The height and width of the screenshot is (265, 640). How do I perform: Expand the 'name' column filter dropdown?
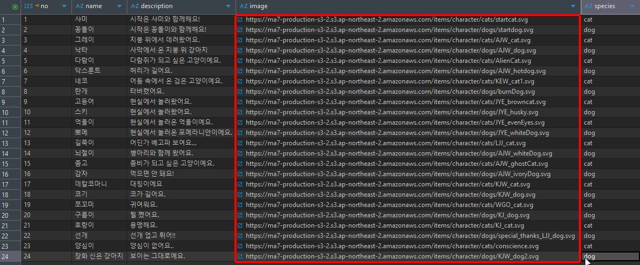120,7
